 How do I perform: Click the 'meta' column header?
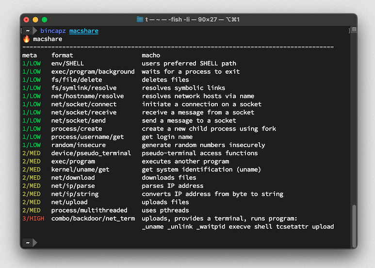[30, 55]
